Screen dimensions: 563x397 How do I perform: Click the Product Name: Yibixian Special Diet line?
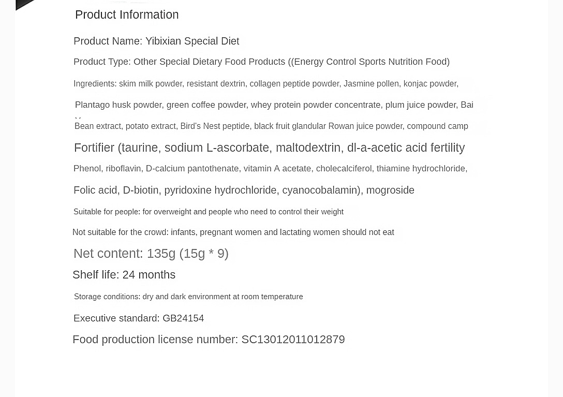click(x=156, y=41)
